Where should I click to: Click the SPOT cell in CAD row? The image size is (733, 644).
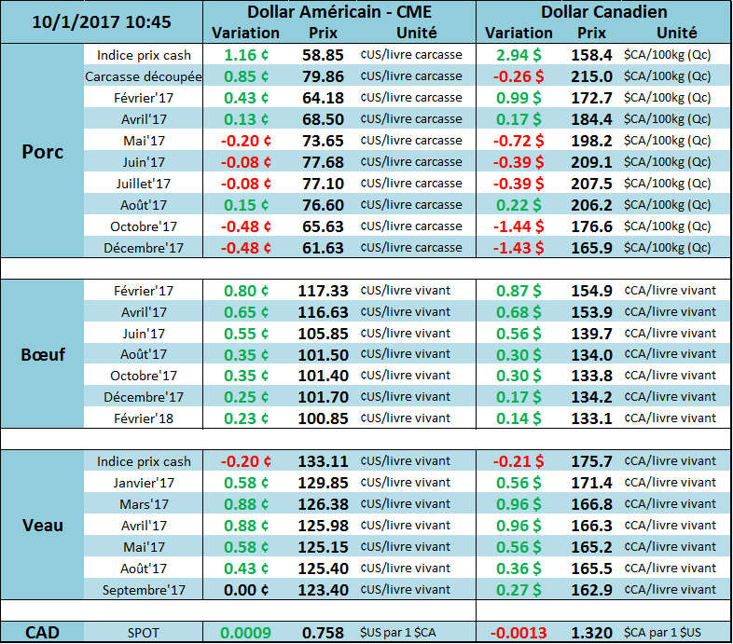click(144, 633)
